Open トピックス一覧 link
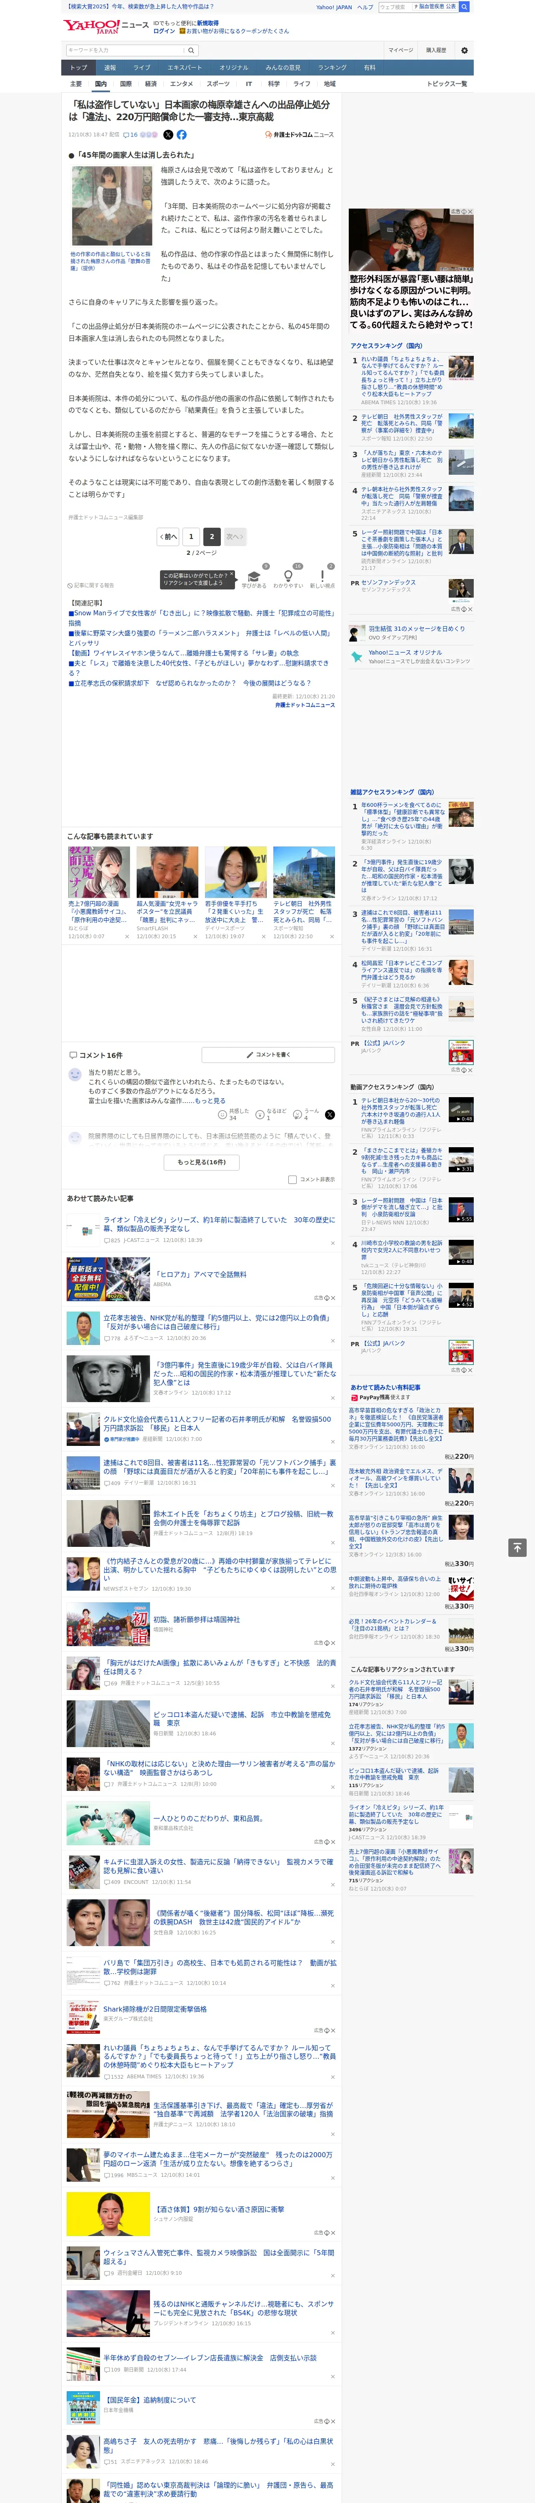The image size is (535, 2503). coord(447,83)
